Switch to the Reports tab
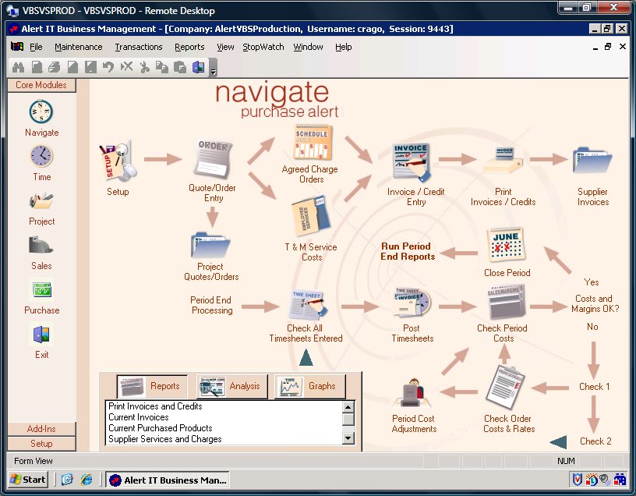This screenshot has height=496, width=636. point(152,386)
